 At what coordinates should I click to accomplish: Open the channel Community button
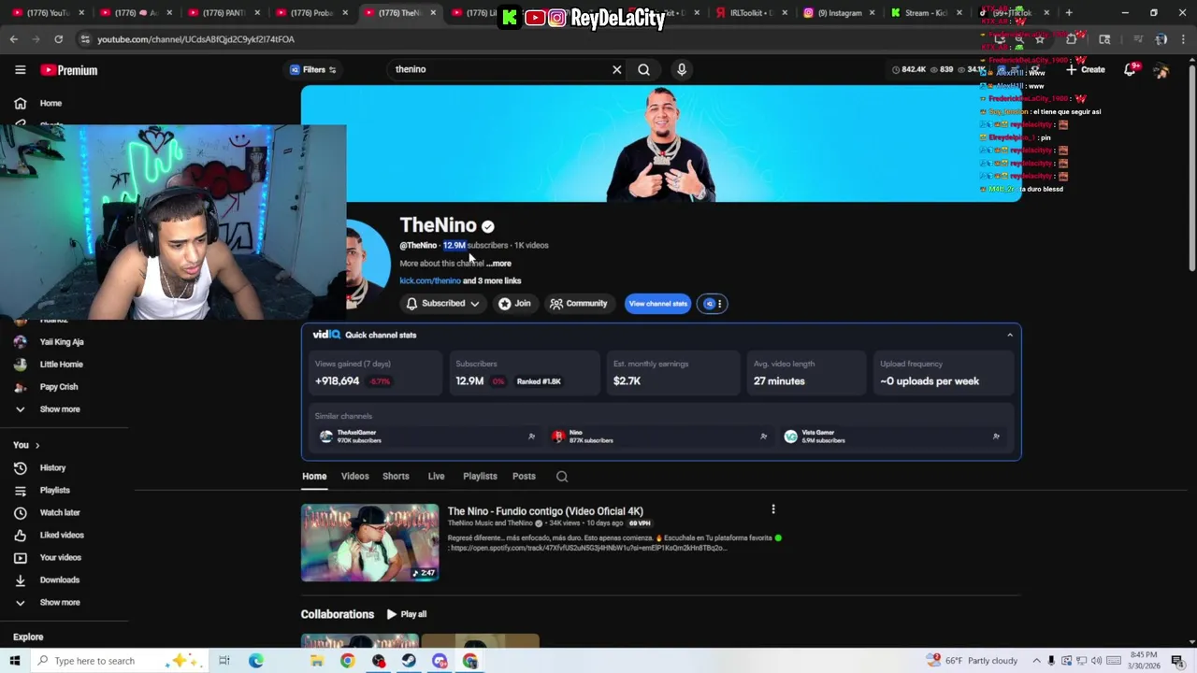coord(579,304)
